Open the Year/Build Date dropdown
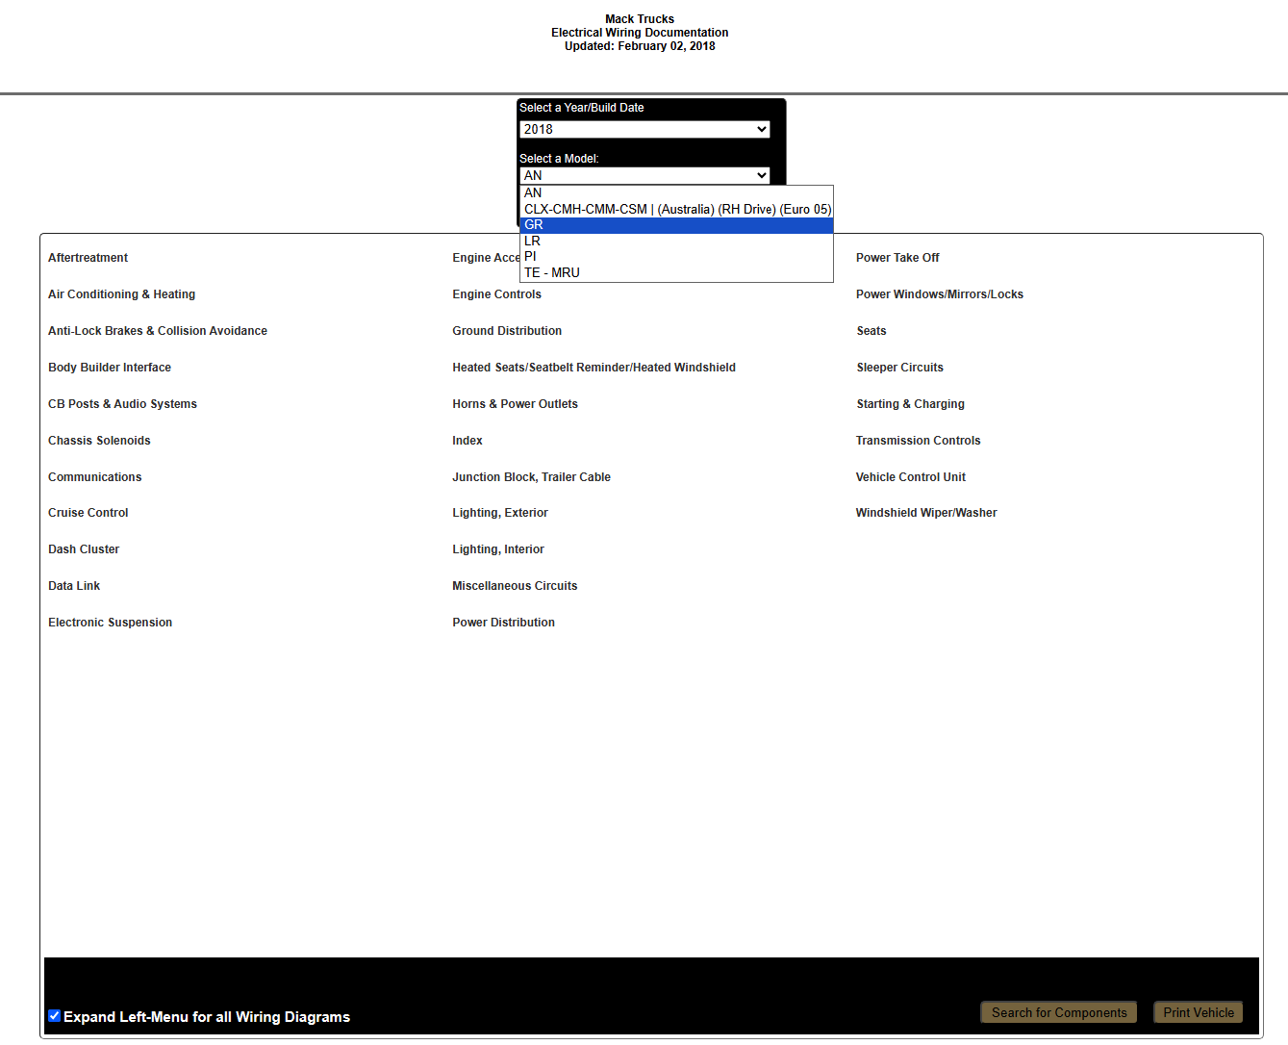The width and height of the screenshot is (1288, 1045). [x=644, y=129]
